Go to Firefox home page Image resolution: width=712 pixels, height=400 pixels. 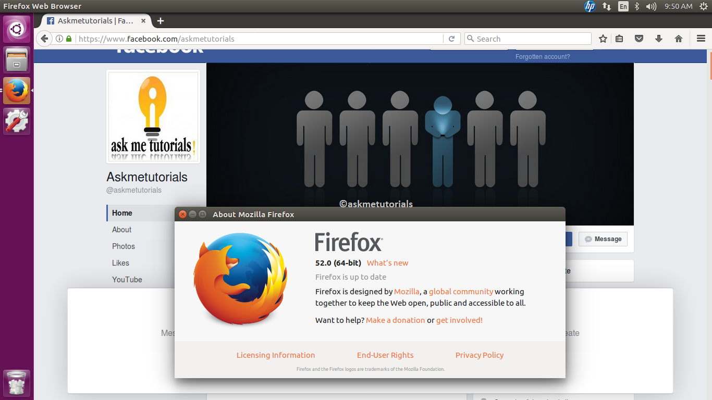[x=679, y=39]
